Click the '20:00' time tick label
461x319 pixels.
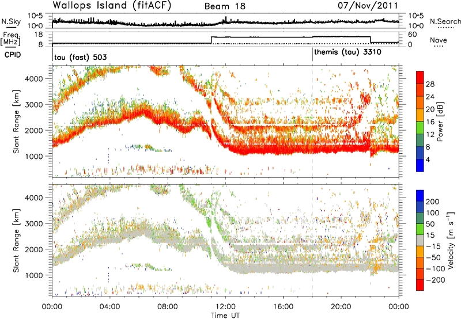click(x=341, y=307)
